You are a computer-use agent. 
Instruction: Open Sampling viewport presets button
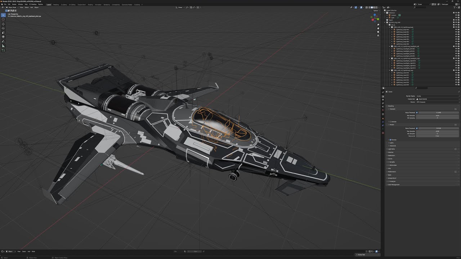(x=456, y=109)
